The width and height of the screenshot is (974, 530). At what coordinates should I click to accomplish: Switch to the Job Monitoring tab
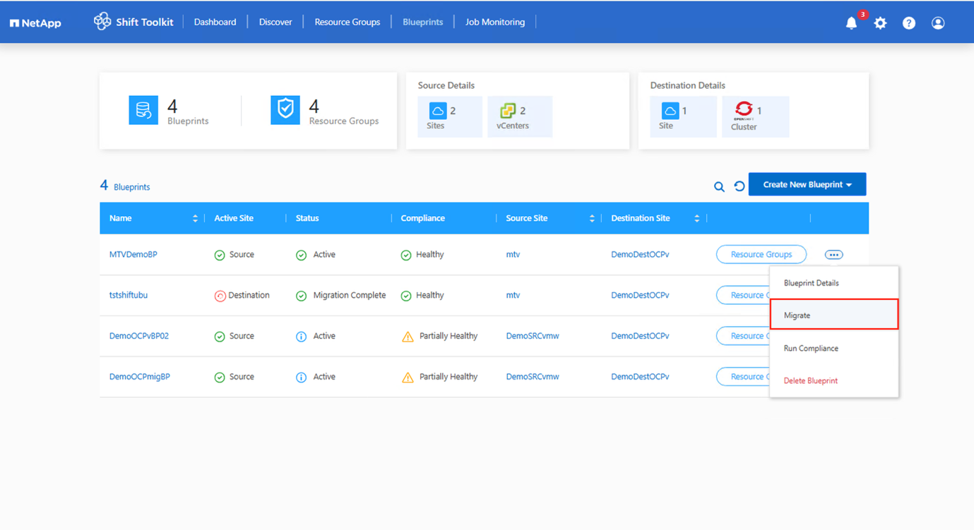494,23
